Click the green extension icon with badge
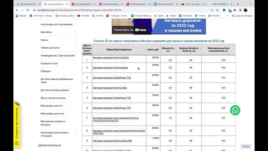Image resolution: width=268 pixels, height=151 pixels. point(230,10)
